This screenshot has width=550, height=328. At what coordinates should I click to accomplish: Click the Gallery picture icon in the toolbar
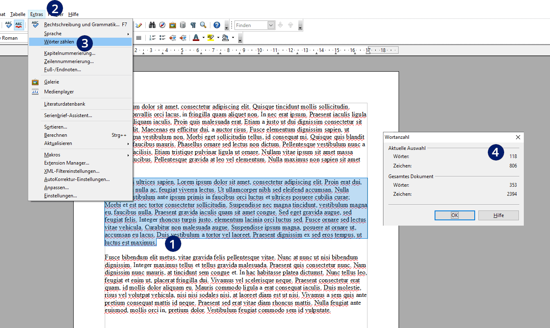coord(173,25)
